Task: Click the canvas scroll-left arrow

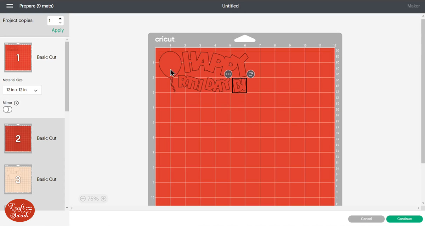Action: point(72,208)
